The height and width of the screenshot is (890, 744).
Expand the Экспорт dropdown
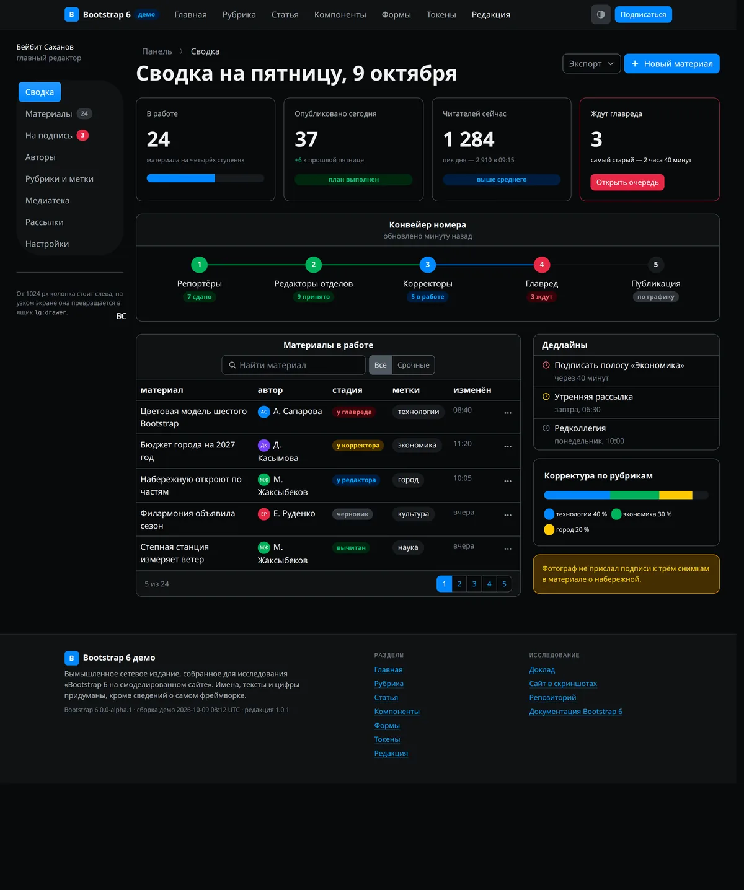point(591,63)
